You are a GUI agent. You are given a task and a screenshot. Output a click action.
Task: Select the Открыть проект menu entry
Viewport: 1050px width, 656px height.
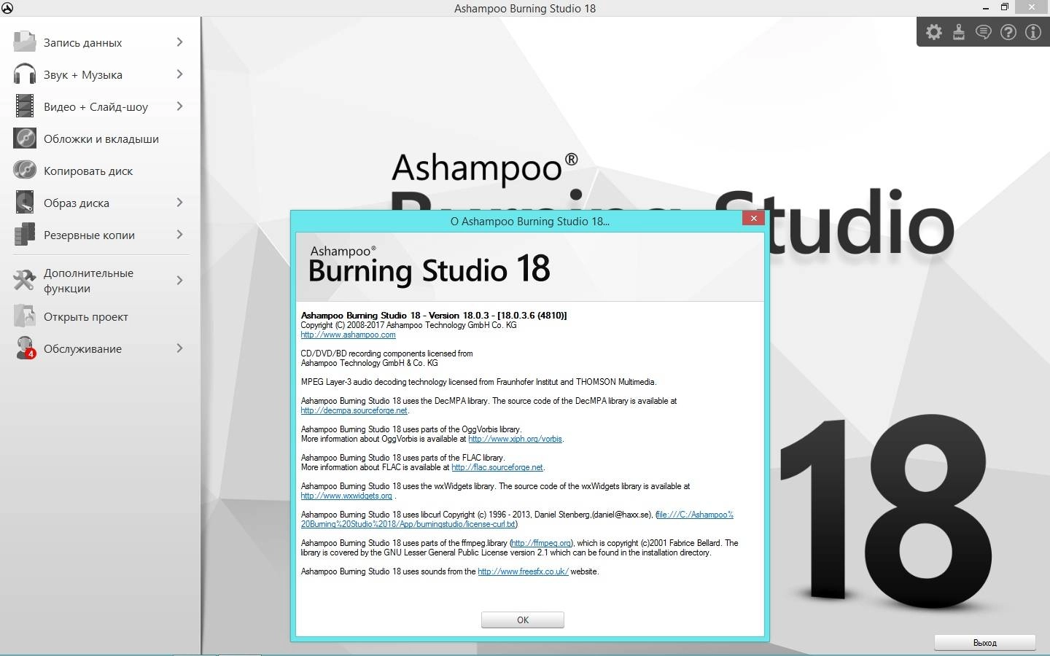pyautogui.click(x=100, y=316)
